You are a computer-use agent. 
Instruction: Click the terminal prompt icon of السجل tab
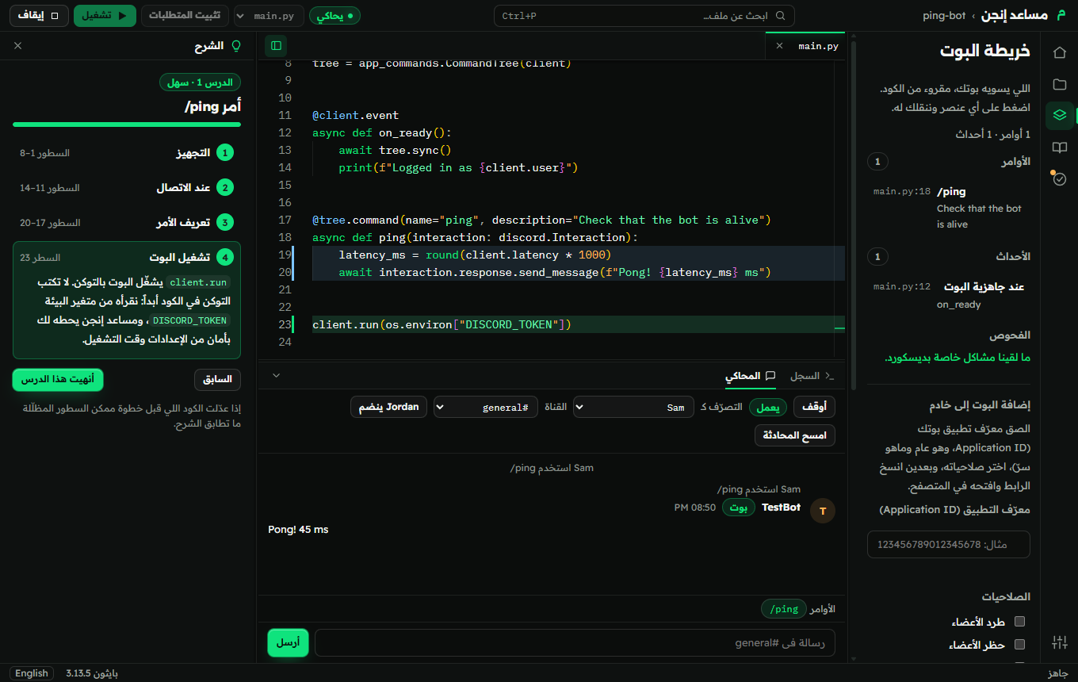tap(830, 375)
